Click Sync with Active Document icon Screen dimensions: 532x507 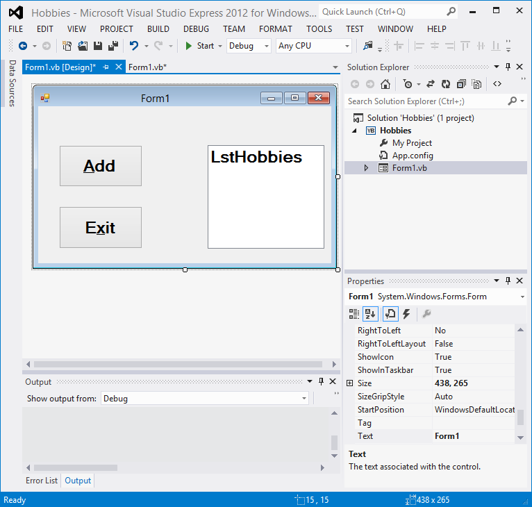point(431,84)
